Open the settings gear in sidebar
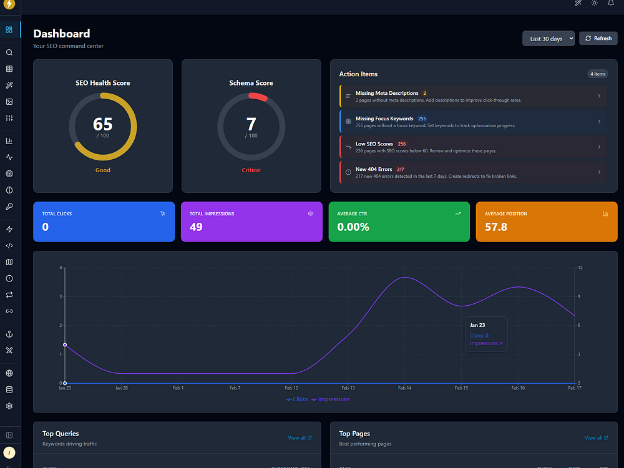 pyautogui.click(x=9, y=406)
